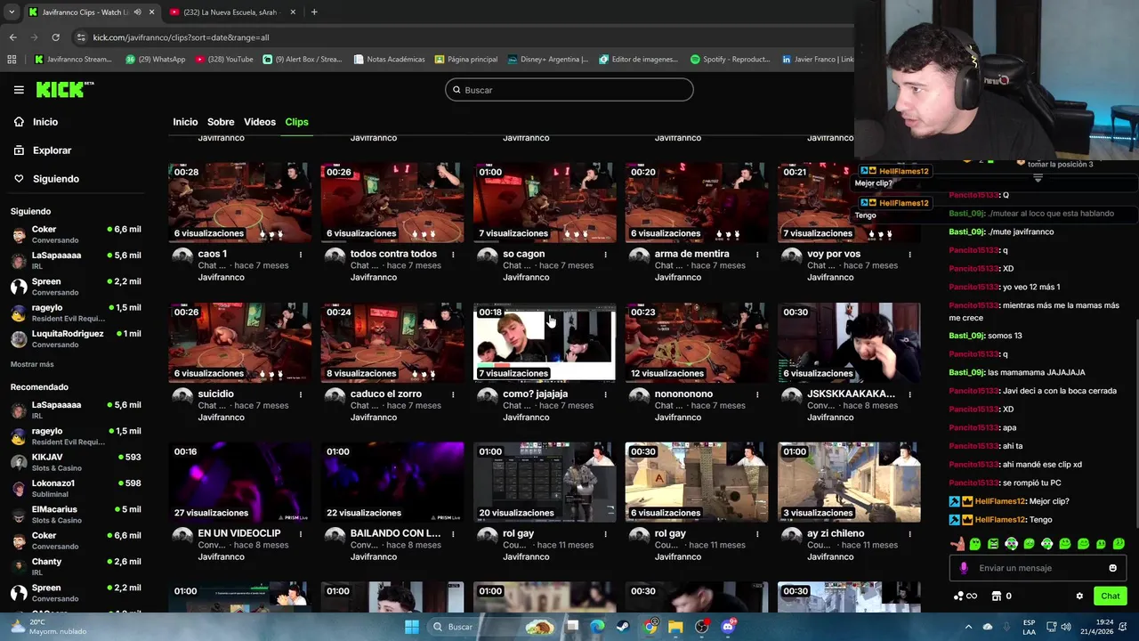Open File Explorer from the taskbar

tap(675, 627)
